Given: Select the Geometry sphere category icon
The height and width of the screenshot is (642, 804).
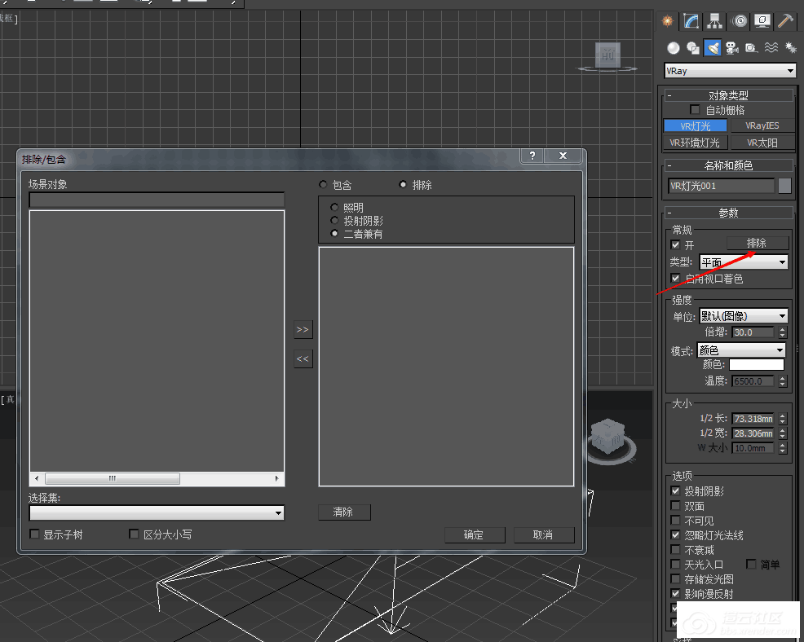Looking at the screenshot, I should click(x=674, y=48).
